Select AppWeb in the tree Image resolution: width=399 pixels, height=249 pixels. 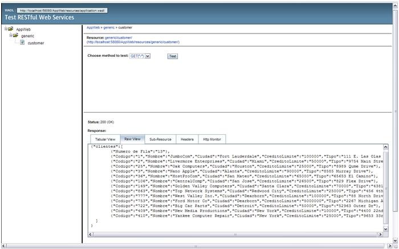[x=23, y=30]
